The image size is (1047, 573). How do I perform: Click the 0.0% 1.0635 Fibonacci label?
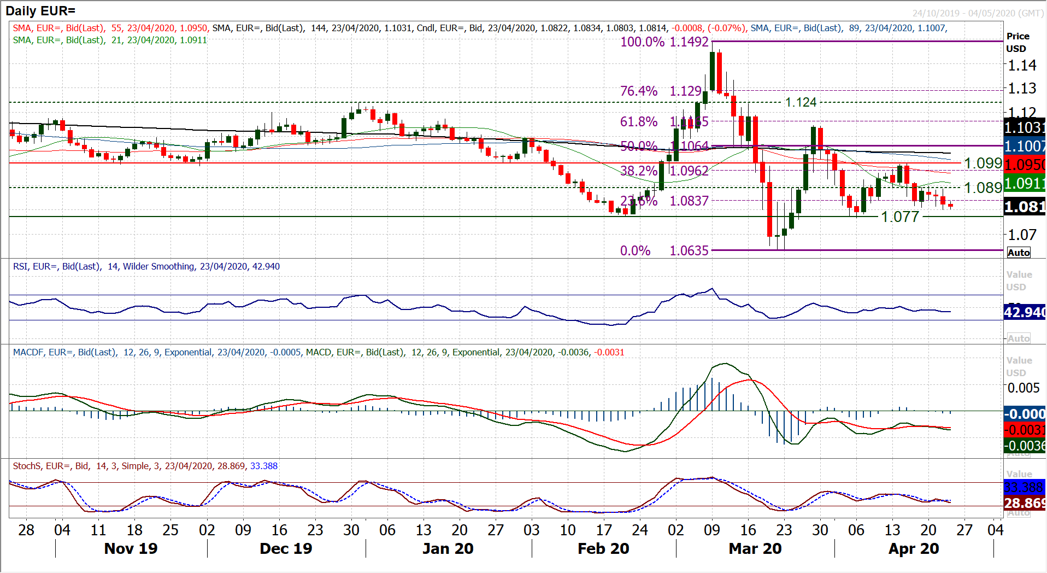[x=664, y=250]
